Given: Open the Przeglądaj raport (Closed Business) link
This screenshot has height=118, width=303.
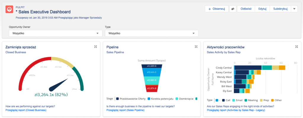Looking at the screenshot, I should 26,110.
